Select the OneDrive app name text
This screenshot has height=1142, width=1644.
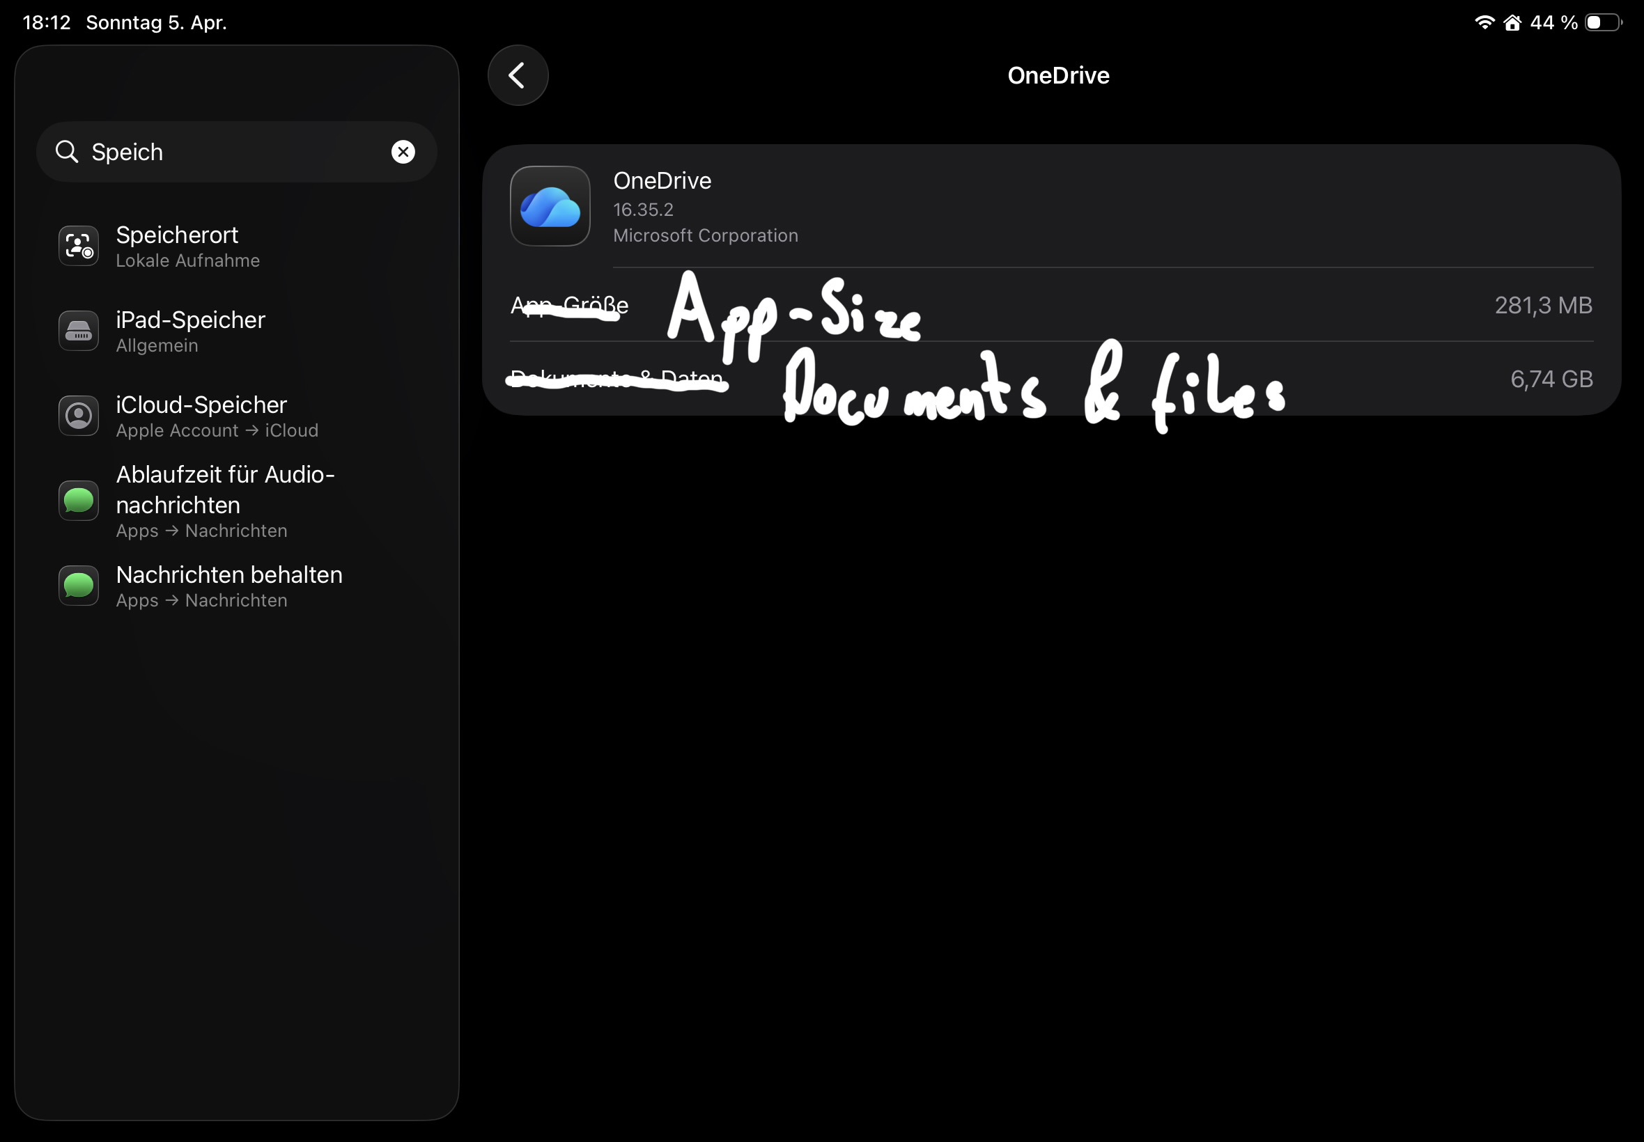pos(662,180)
